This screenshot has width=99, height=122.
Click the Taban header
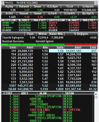pos(37,13)
